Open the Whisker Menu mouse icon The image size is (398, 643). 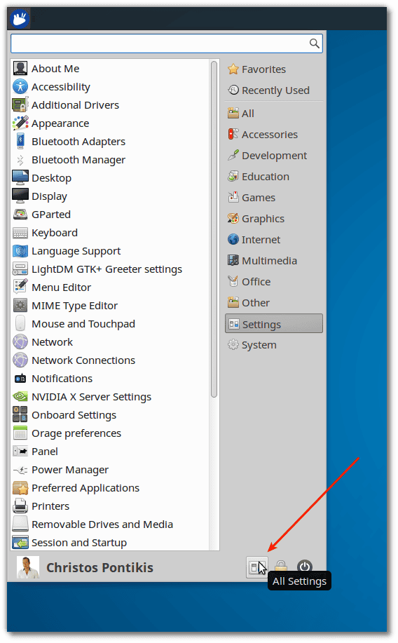(20, 18)
